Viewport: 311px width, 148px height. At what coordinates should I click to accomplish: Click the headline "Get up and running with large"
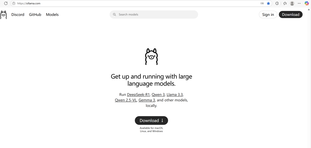[151, 76]
